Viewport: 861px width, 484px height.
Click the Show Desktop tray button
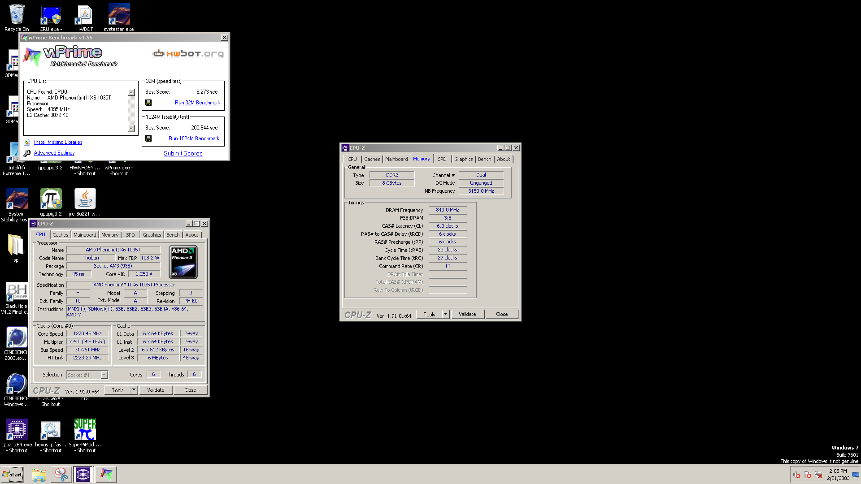point(856,475)
